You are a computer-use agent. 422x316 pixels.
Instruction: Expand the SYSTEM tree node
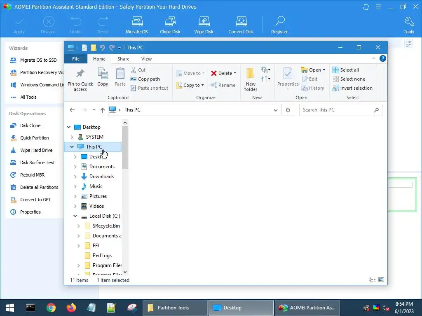point(72,137)
